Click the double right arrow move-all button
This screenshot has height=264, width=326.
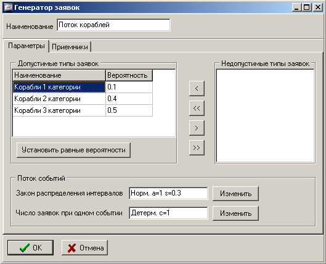click(197, 147)
